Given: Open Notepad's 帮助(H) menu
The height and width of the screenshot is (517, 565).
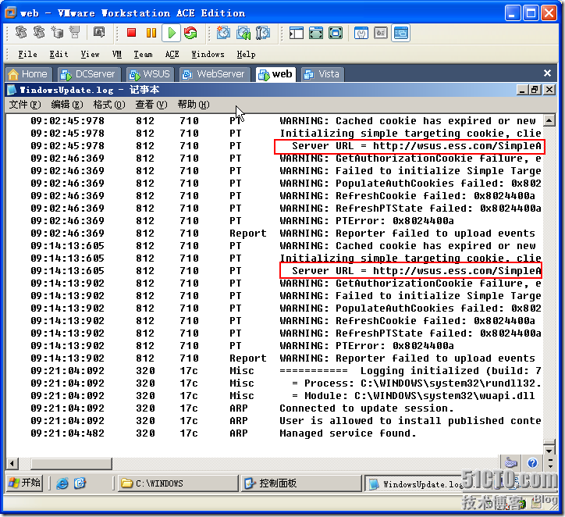Looking at the screenshot, I should (194, 105).
